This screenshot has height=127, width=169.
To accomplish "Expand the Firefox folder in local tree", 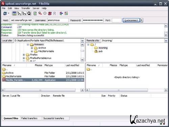I will (24, 55).
